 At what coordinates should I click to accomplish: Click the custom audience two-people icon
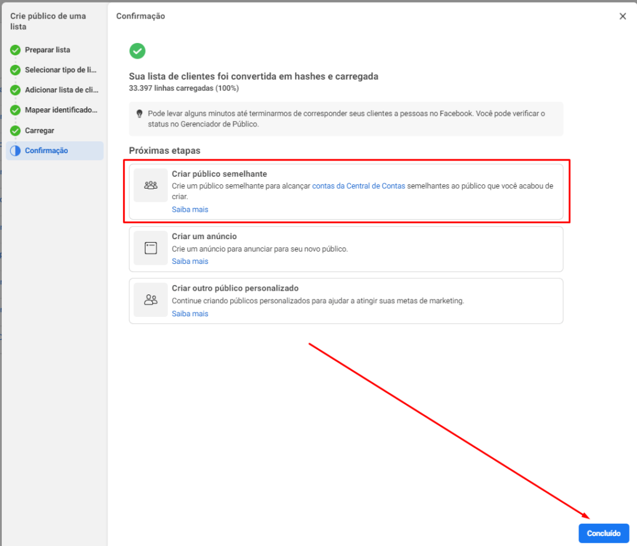[x=151, y=300]
